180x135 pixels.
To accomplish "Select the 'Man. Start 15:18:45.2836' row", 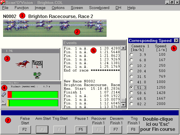I will coord(92,89).
